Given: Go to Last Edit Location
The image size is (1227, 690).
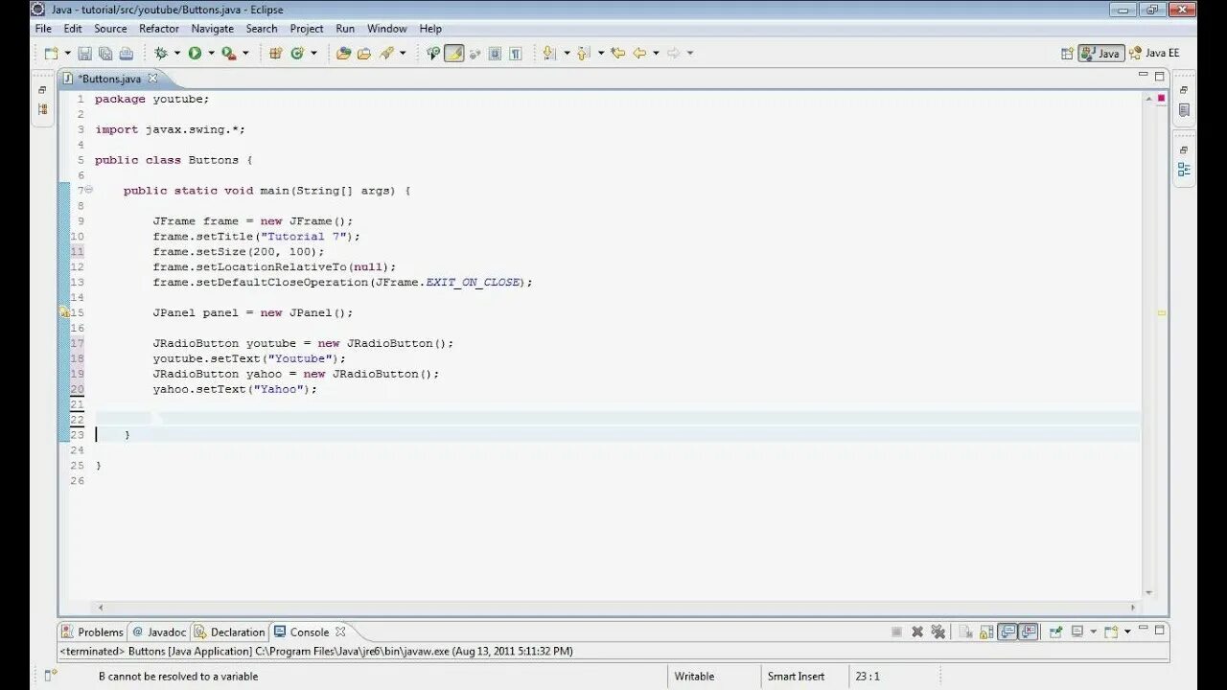Looking at the screenshot, I should tap(618, 54).
